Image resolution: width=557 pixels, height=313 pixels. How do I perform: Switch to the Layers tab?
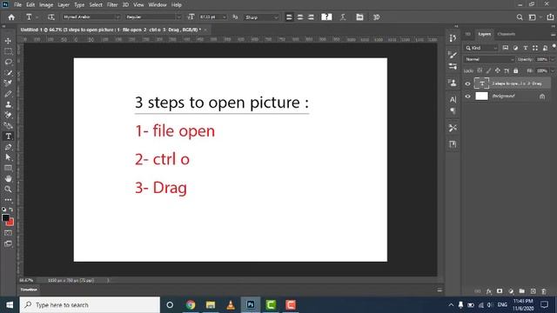(x=484, y=34)
